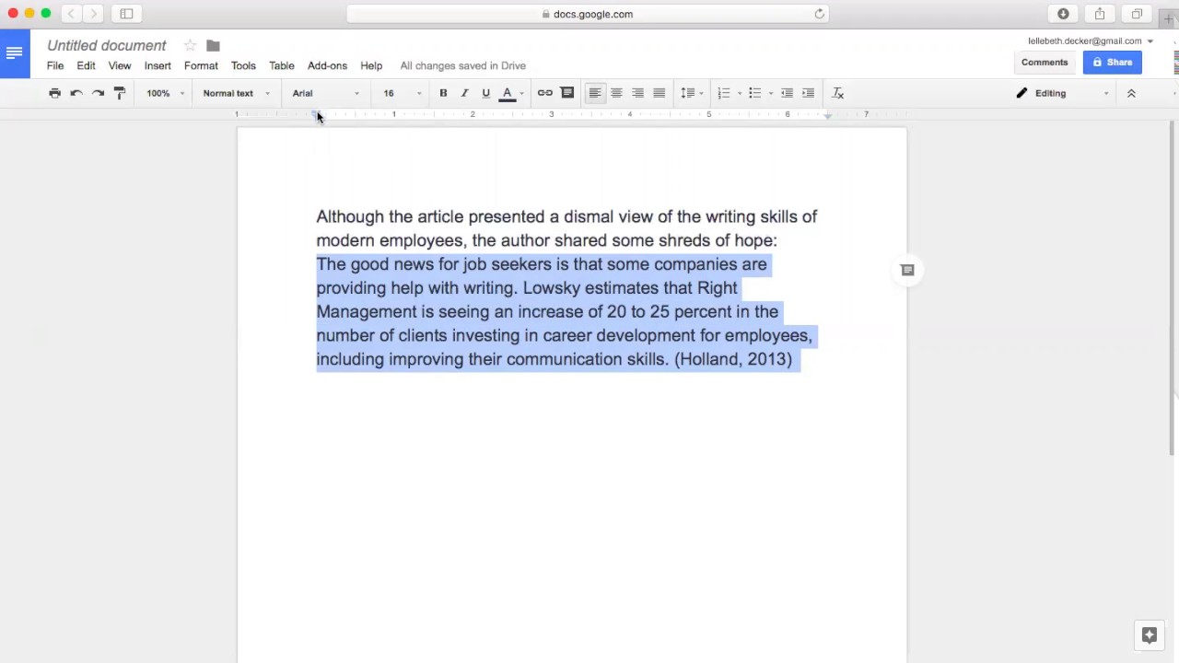
Task: Insert a link with the link icon
Action: coord(545,93)
